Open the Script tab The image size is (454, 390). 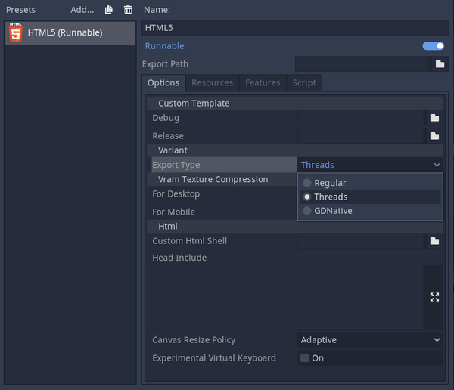pos(304,82)
